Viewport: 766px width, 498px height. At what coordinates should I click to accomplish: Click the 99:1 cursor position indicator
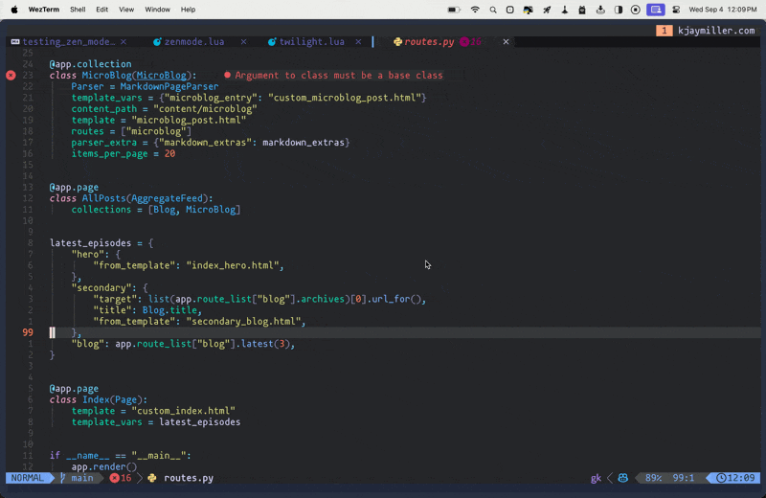tap(684, 478)
